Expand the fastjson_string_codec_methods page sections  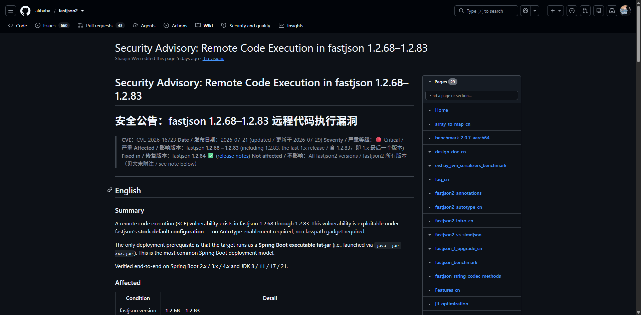click(430, 276)
